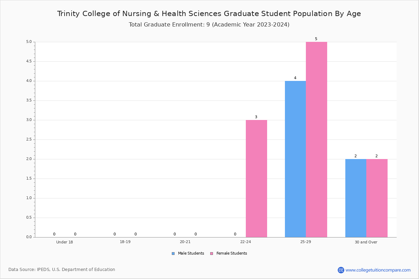The height and width of the screenshot is (279, 419).
Task: Select the pink 25-29 female bar
Action: pyautogui.click(x=316, y=139)
